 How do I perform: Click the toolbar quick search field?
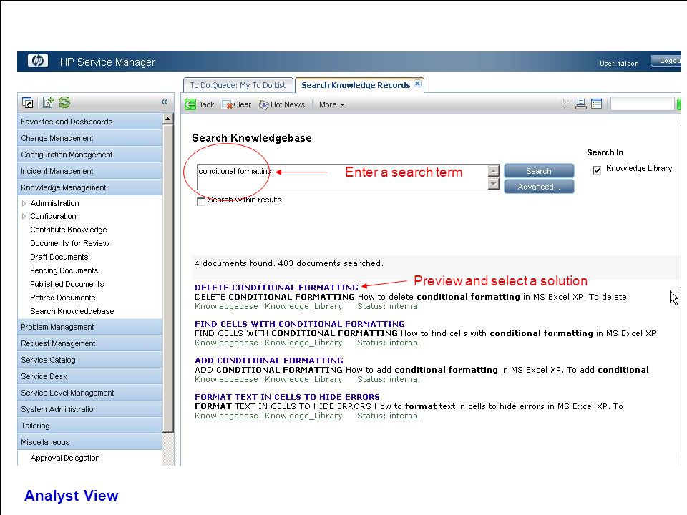(642, 104)
